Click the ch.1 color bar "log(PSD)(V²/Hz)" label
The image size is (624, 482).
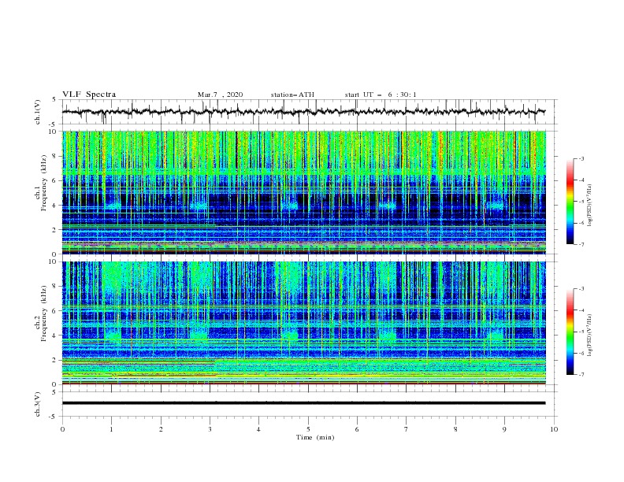[x=590, y=206]
